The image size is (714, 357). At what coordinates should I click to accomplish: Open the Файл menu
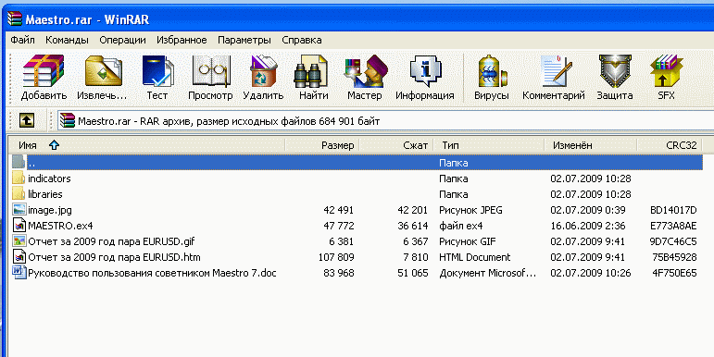coord(23,40)
